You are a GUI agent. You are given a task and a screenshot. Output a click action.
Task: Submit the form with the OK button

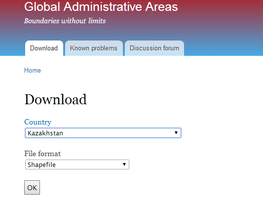click(x=32, y=188)
